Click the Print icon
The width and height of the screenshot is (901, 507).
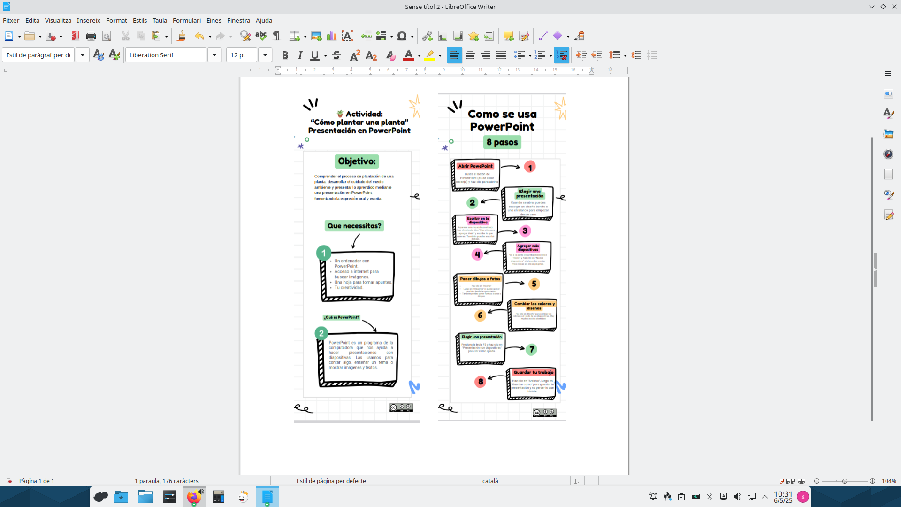coord(91,36)
